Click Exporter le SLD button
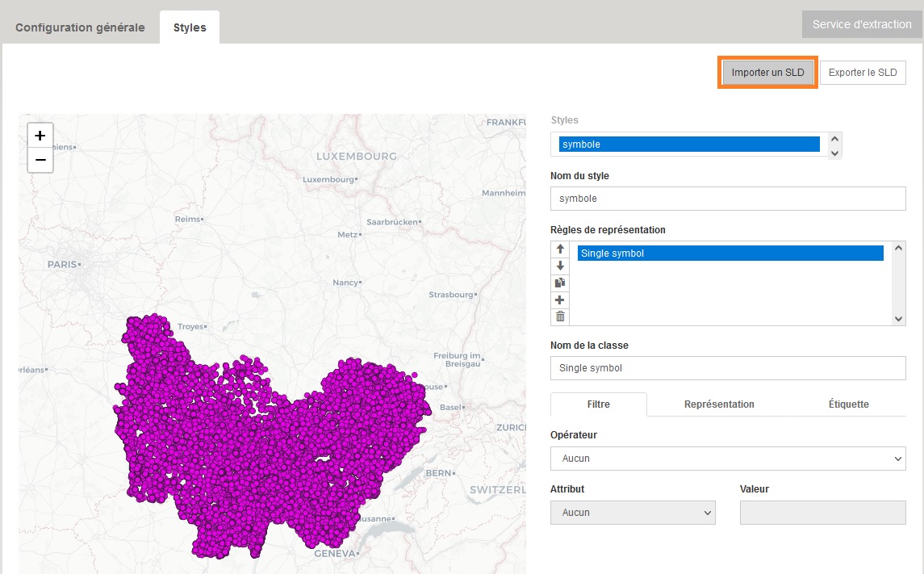Screen dimensions: 924x574 [x=863, y=73]
